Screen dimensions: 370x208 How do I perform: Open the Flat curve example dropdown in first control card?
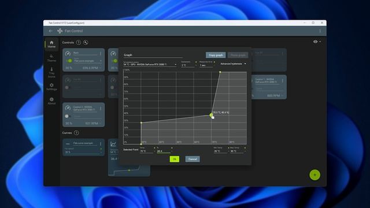click(x=88, y=61)
